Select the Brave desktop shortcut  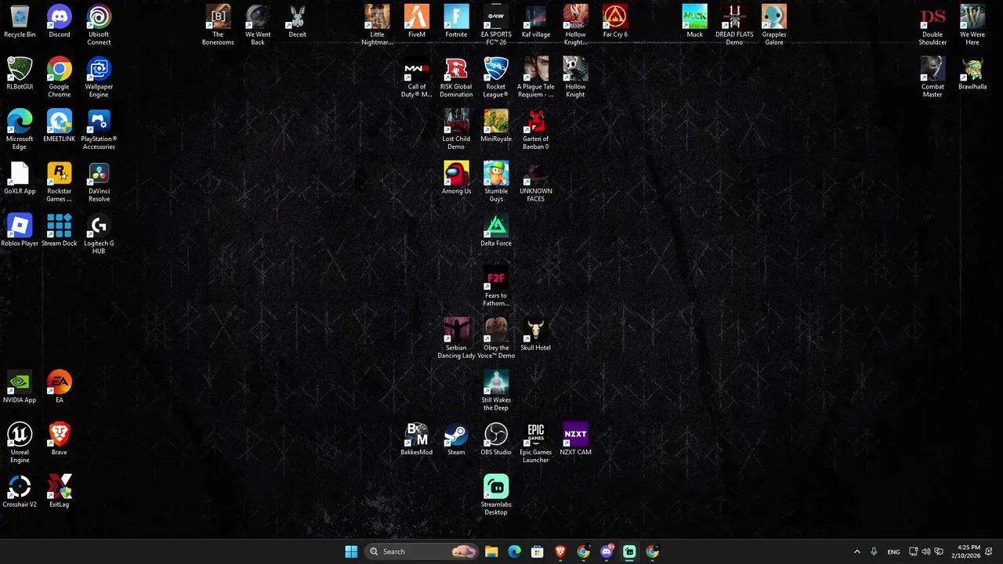pos(60,439)
